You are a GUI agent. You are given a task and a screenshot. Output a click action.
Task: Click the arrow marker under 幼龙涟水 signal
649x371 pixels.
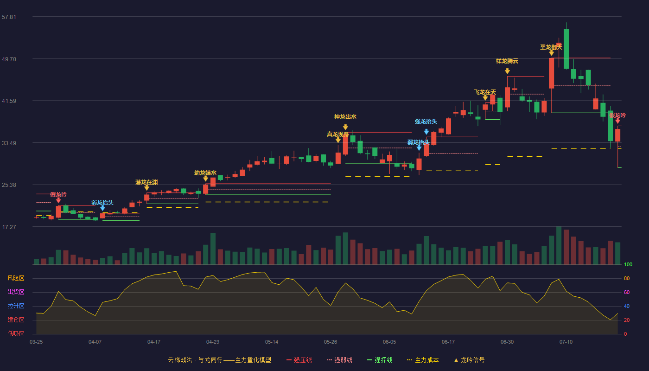tap(205, 179)
